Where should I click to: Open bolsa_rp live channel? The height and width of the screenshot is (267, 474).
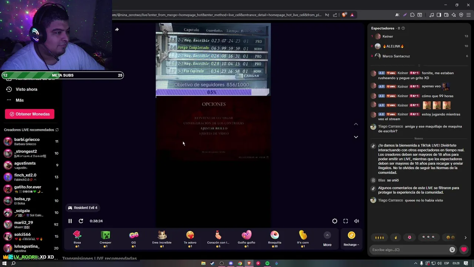point(31,201)
